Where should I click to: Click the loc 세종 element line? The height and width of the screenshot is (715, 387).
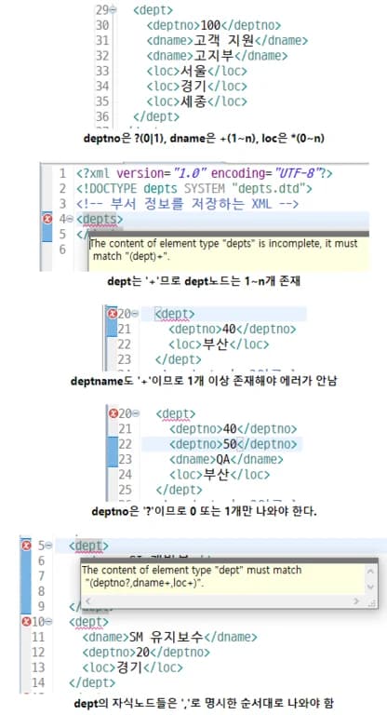click(x=196, y=101)
